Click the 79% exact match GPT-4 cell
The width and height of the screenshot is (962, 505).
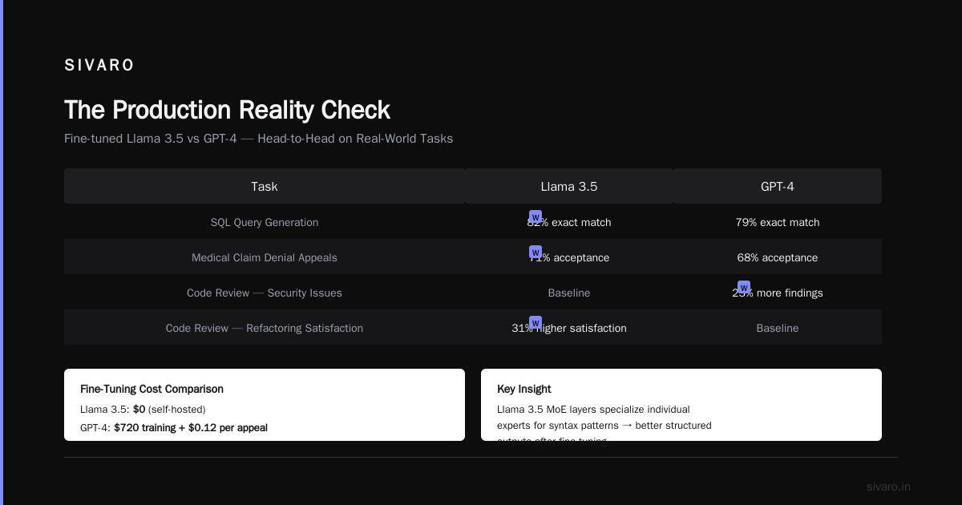[778, 222]
